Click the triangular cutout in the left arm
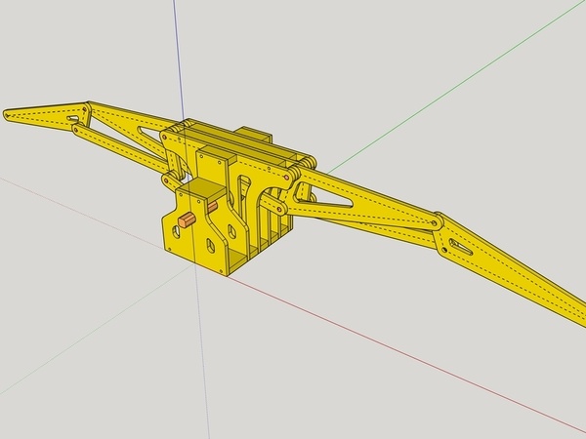 (145, 130)
